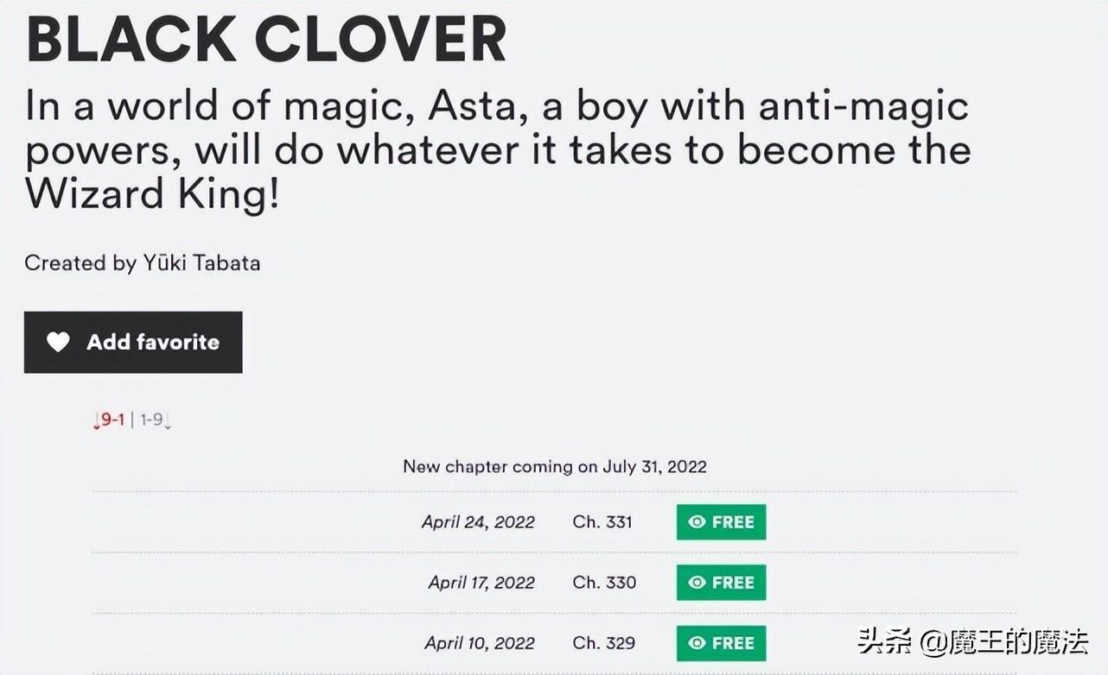Select the Ch. 330 label
This screenshot has height=675, width=1108.
604,583
